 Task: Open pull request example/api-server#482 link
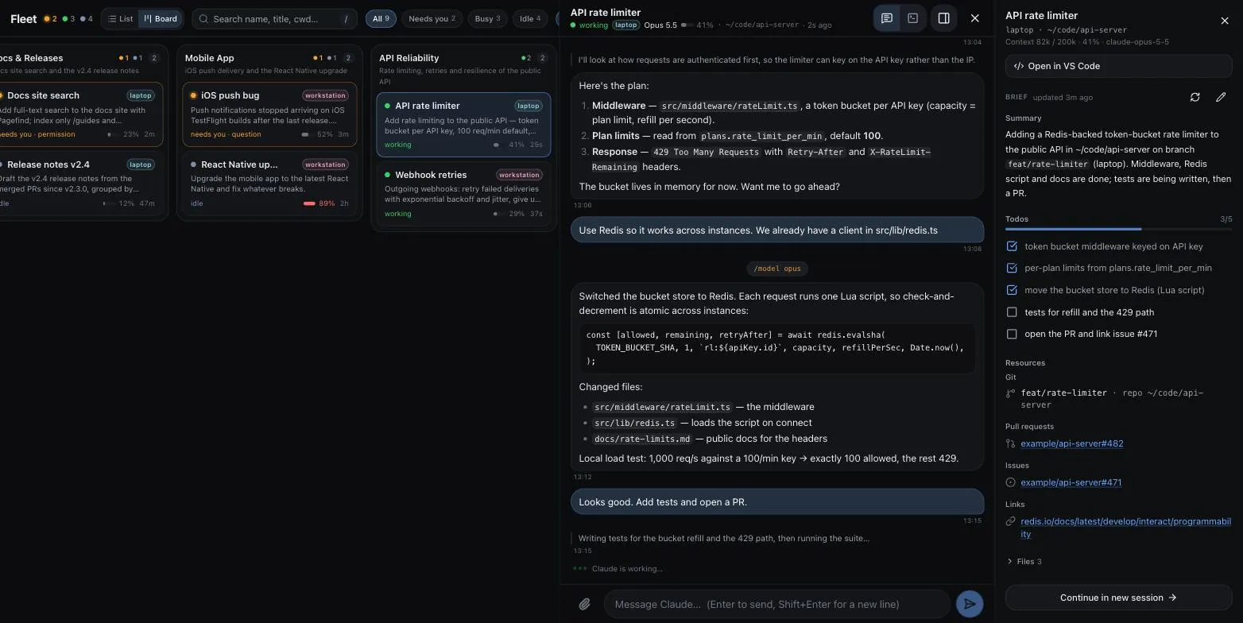click(1071, 443)
